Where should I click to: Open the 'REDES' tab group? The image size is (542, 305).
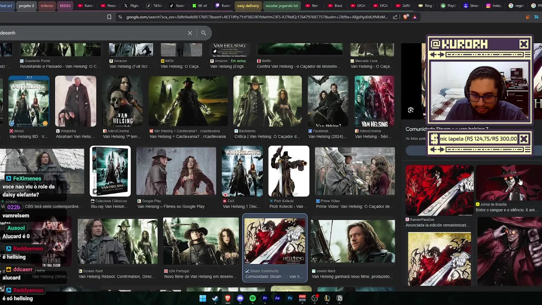(65, 6)
